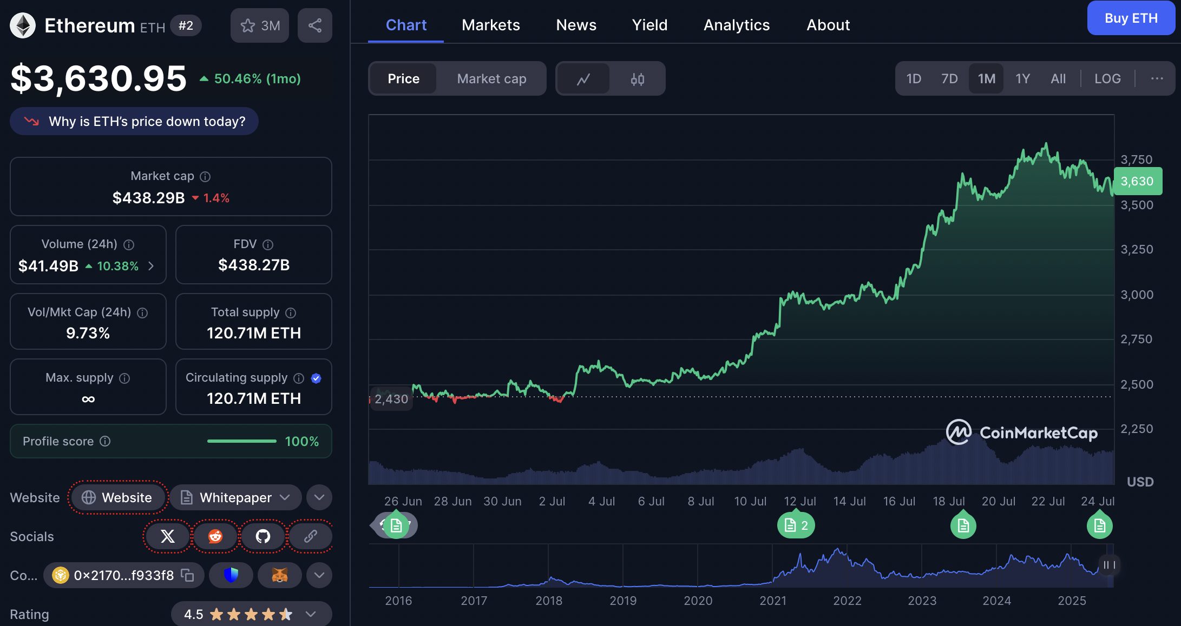Toggle LOG scale on chart
The image size is (1181, 626).
pyautogui.click(x=1107, y=79)
